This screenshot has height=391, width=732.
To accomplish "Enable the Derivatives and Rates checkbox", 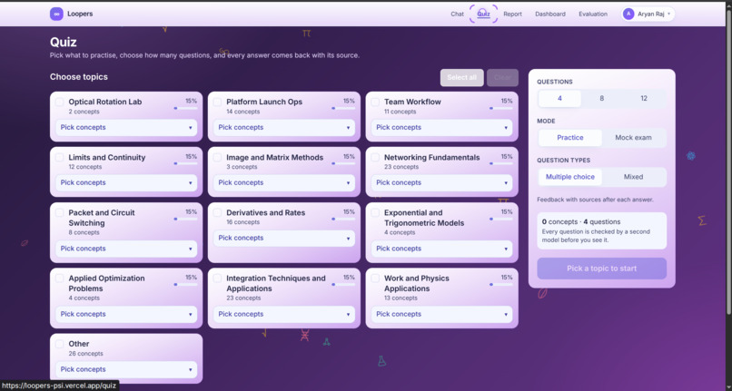I will click(x=218, y=213).
